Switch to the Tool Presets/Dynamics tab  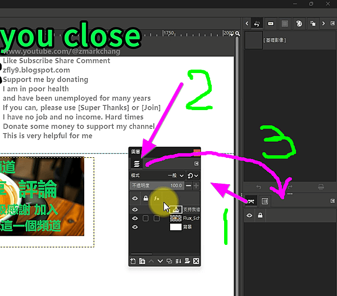313,24
